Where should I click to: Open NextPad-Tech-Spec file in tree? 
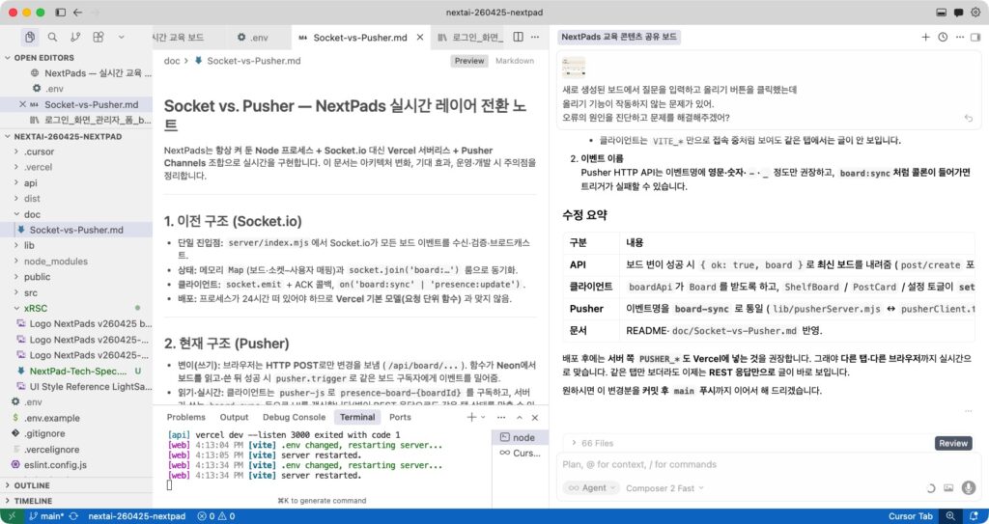coord(78,371)
